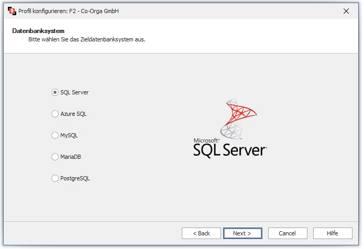Screen dimensions: 364x249
Task: Go to the previous step with Back
Action: 201,233
